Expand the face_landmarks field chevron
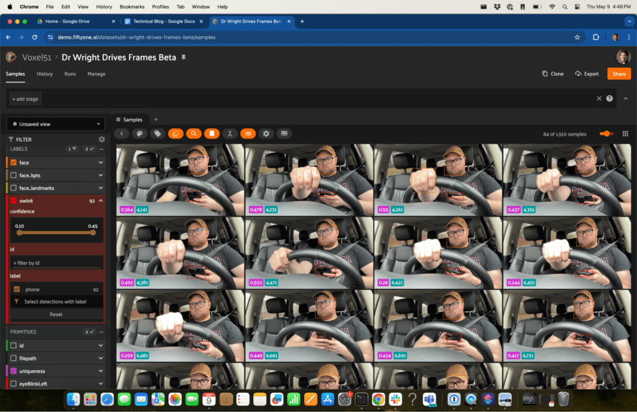 (x=101, y=188)
